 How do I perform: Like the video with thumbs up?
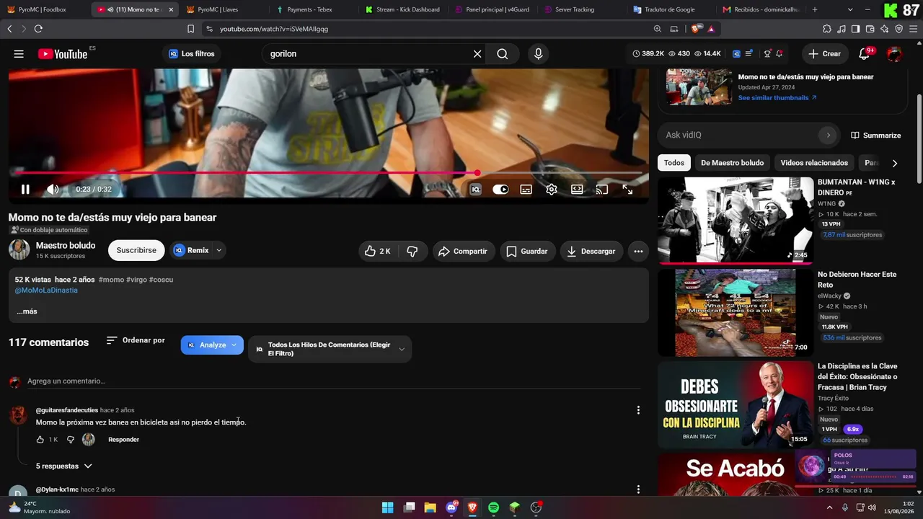[378, 251]
